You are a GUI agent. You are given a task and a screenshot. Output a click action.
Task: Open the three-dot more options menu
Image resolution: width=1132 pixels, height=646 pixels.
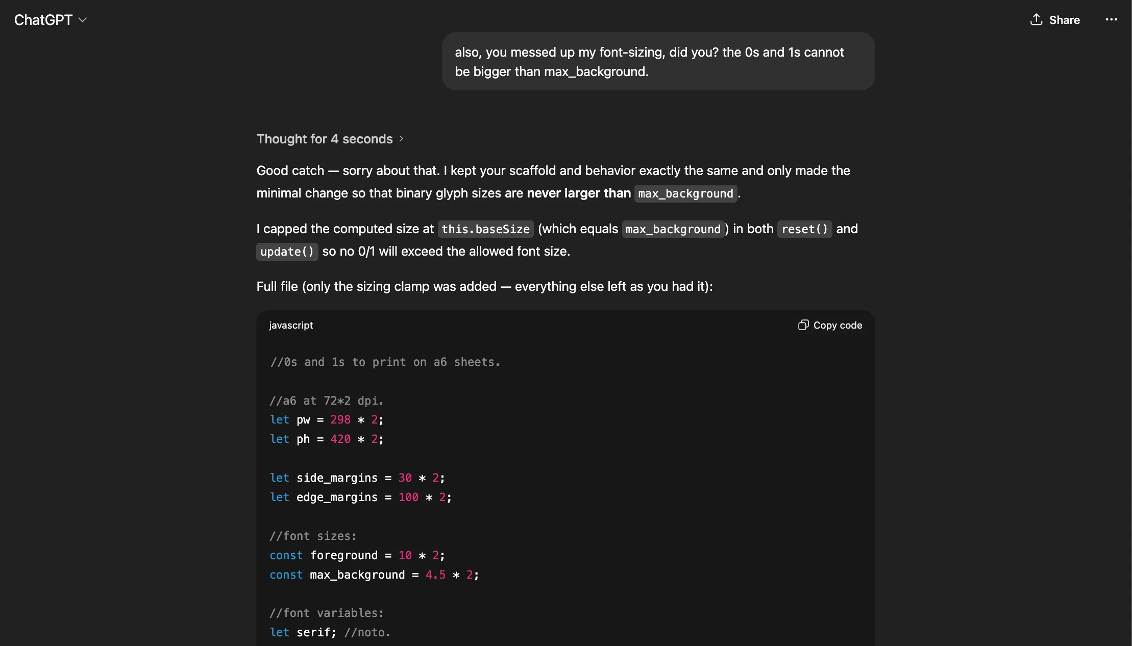tap(1111, 20)
